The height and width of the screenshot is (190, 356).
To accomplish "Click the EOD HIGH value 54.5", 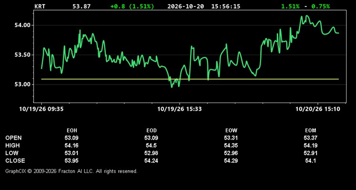I will (151, 145).
